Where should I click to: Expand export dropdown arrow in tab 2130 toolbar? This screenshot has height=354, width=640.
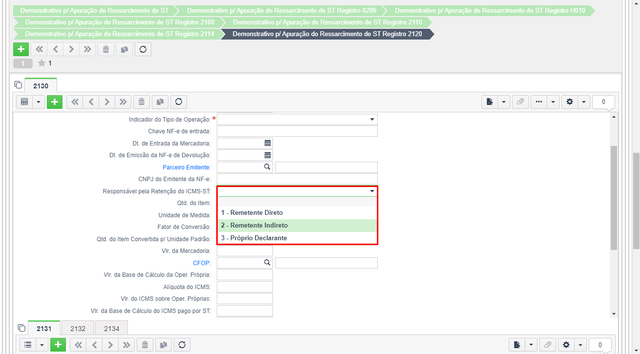tap(504, 102)
